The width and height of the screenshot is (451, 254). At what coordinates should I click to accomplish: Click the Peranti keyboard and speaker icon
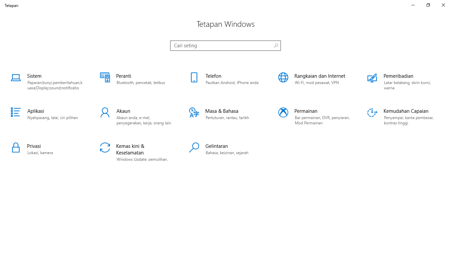(105, 77)
